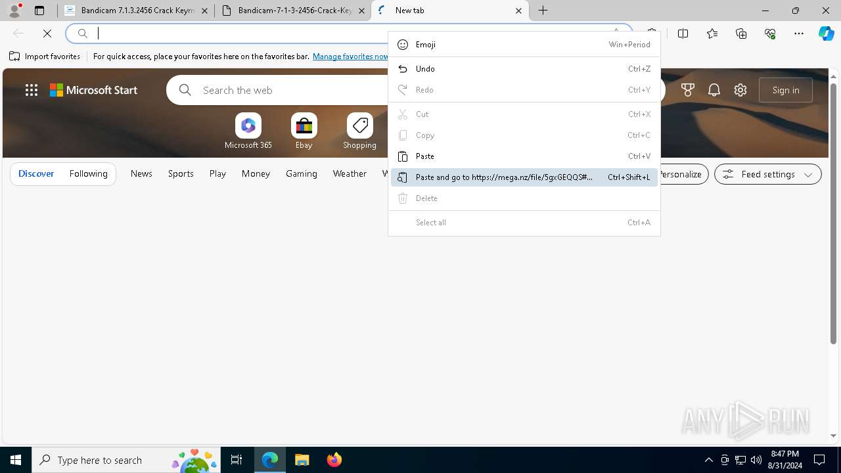This screenshot has height=473, width=841.
Task: Open the Play category
Action: click(217, 174)
